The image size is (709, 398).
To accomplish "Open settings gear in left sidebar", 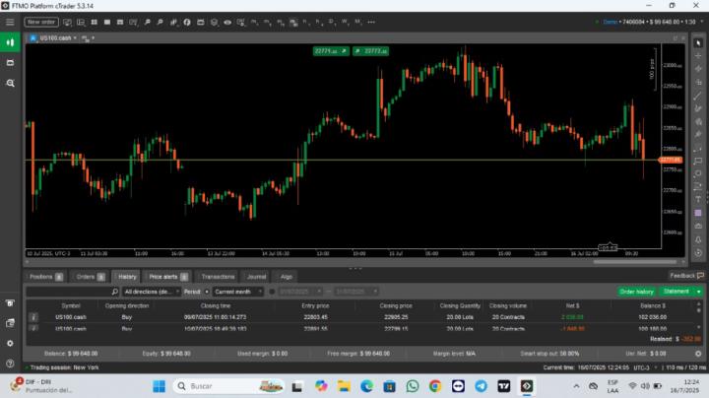I will [x=10, y=343].
